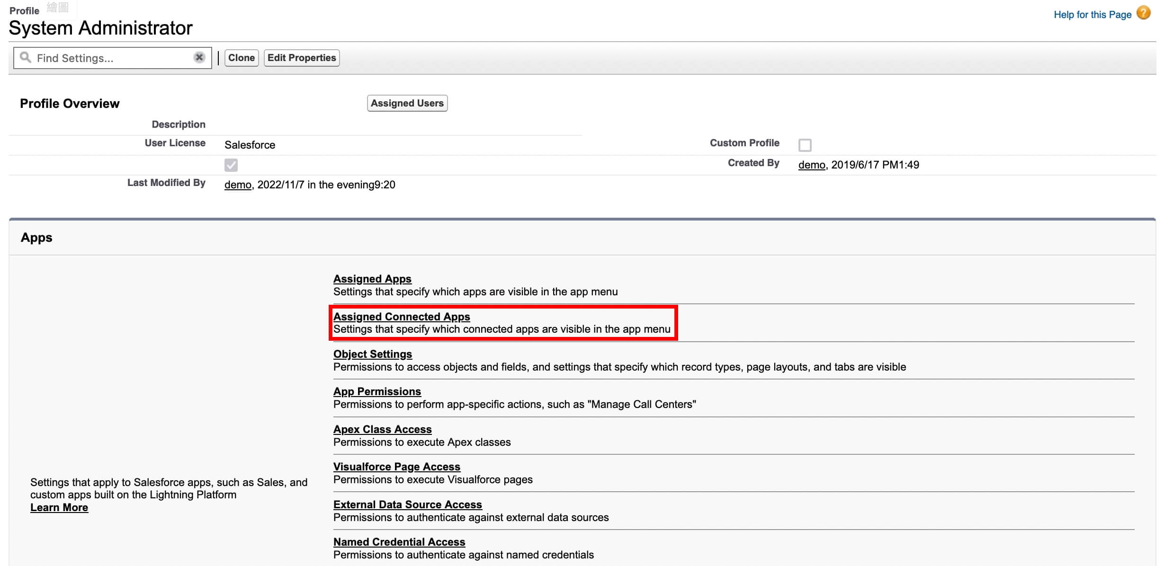Open demo user link beside Last Modified By
Image resolution: width=1165 pixels, height=566 pixels.
point(238,185)
